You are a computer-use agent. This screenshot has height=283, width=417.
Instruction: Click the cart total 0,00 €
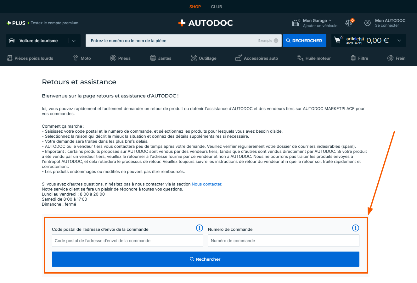pos(378,41)
